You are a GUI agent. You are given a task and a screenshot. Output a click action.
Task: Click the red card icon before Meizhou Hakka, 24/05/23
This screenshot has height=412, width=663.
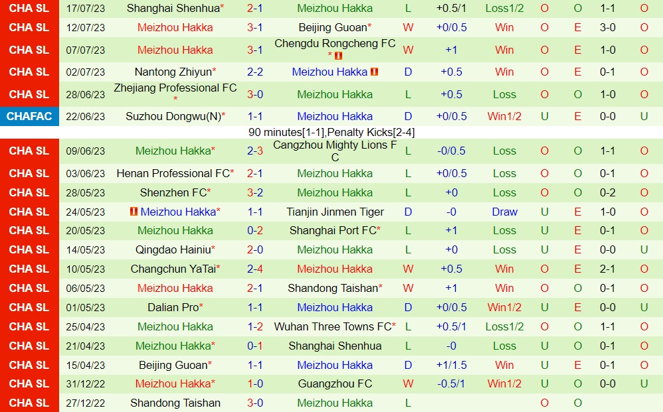(134, 212)
